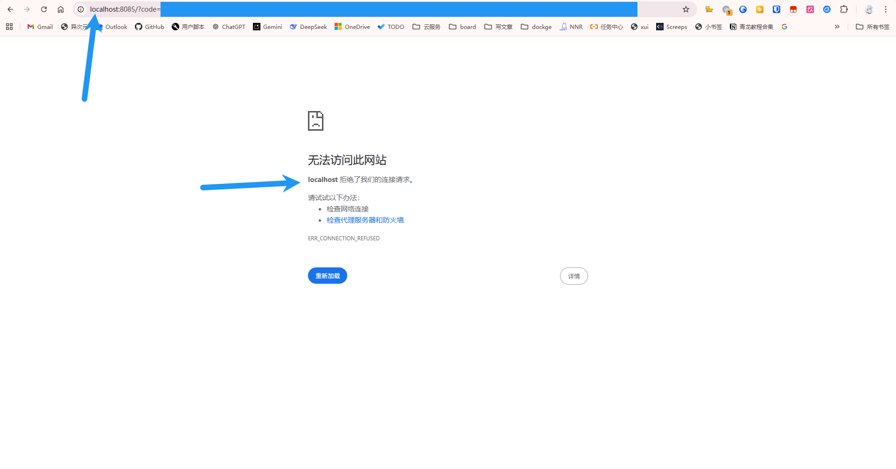
Task: Expand the 云服务 bookmark folder
Action: pyautogui.click(x=427, y=27)
